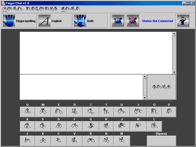The image size is (196, 147).
Task: Click the X fingerspelling key
Action: point(43,141)
